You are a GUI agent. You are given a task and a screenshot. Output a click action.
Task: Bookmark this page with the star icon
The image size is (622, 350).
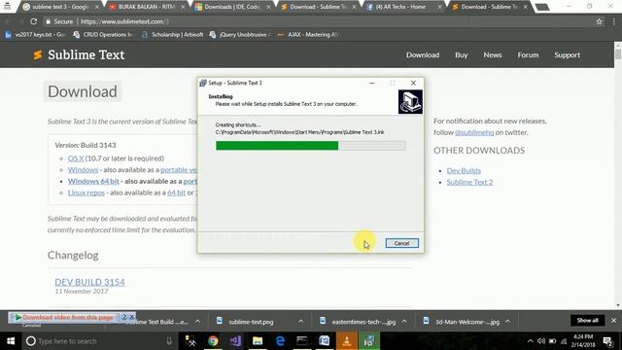599,21
